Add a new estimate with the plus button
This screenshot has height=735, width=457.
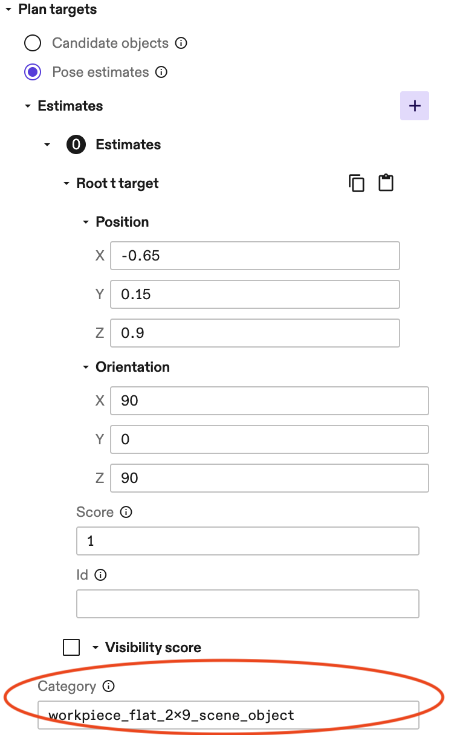415,105
